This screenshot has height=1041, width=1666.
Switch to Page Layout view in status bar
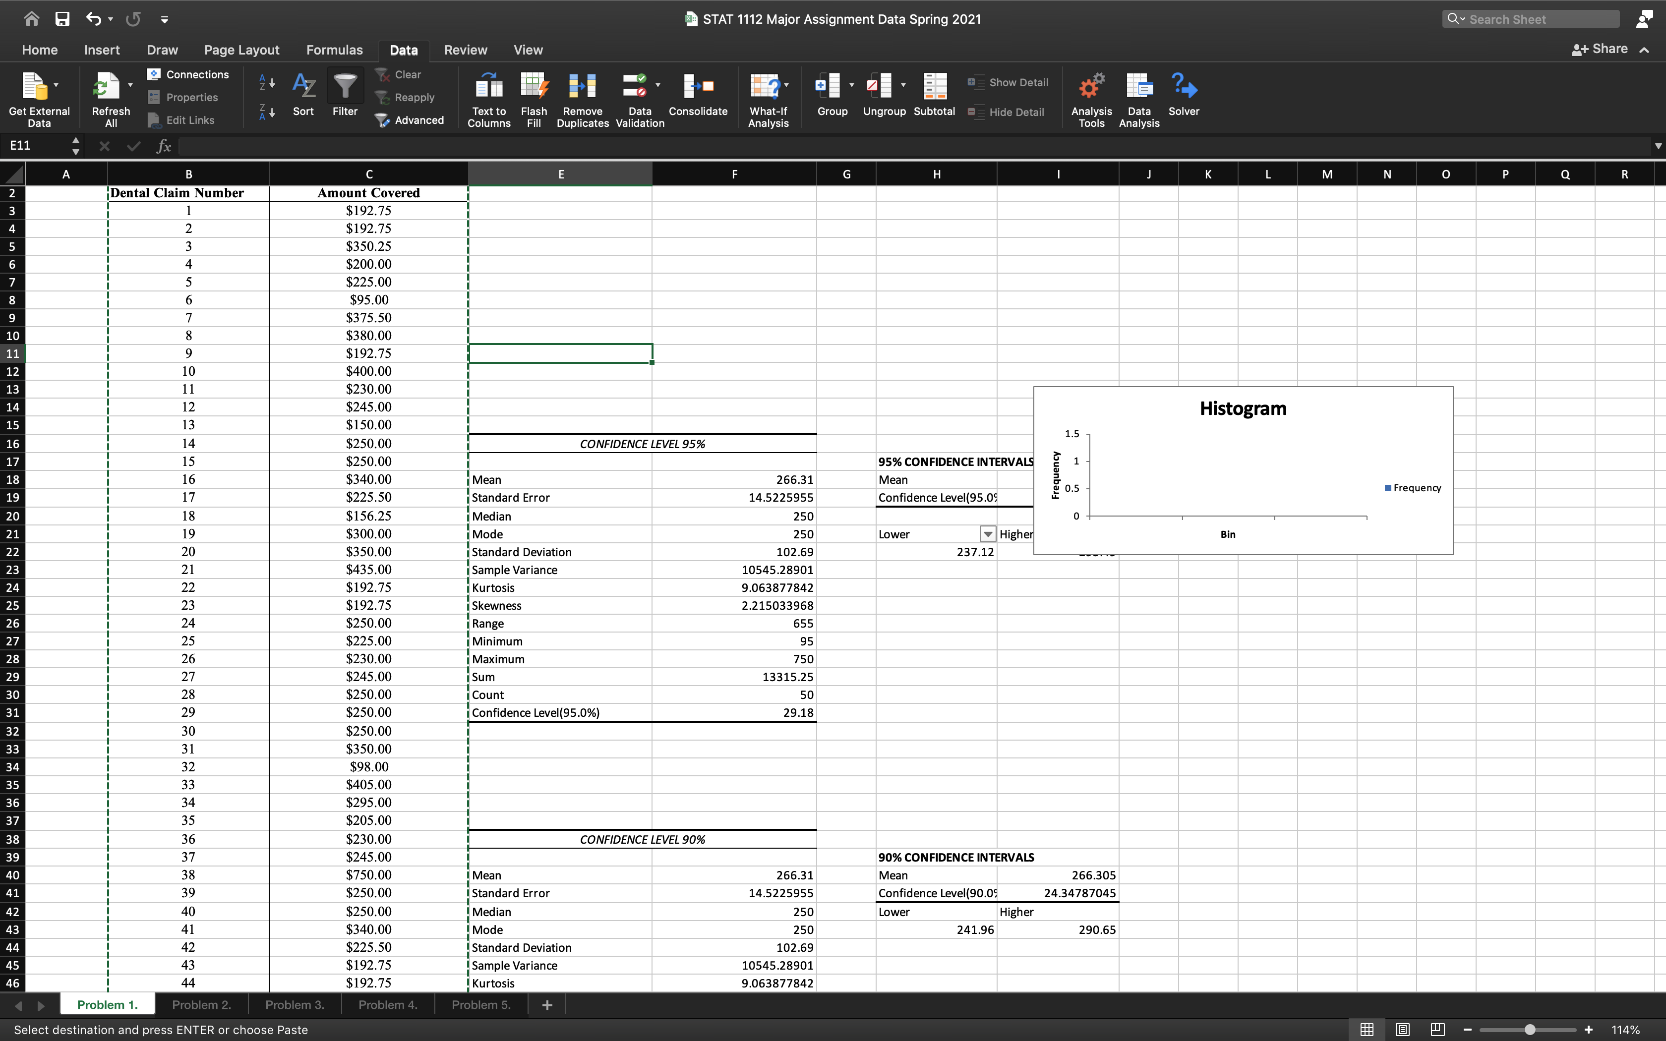[x=1402, y=1029]
